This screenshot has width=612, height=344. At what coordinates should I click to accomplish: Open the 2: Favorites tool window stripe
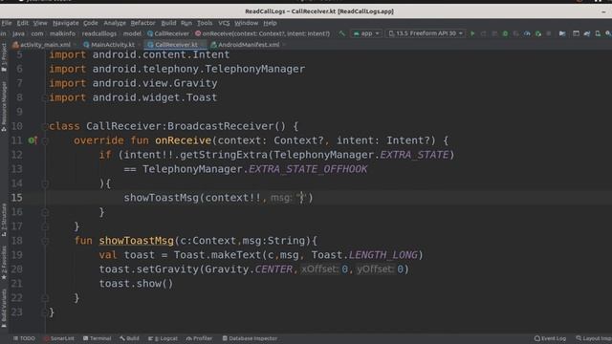click(x=4, y=262)
